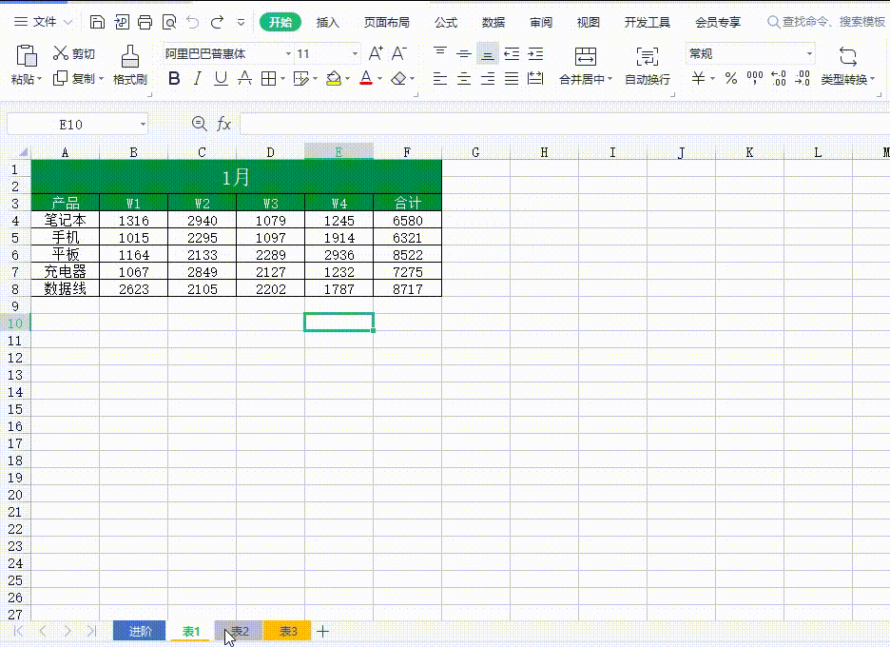Click the Save icon in quick toolbar
The image size is (890, 647).
[97, 22]
